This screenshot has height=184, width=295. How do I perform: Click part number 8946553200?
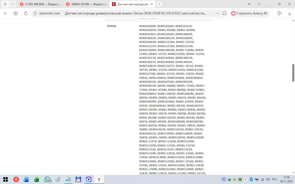[x=147, y=145]
